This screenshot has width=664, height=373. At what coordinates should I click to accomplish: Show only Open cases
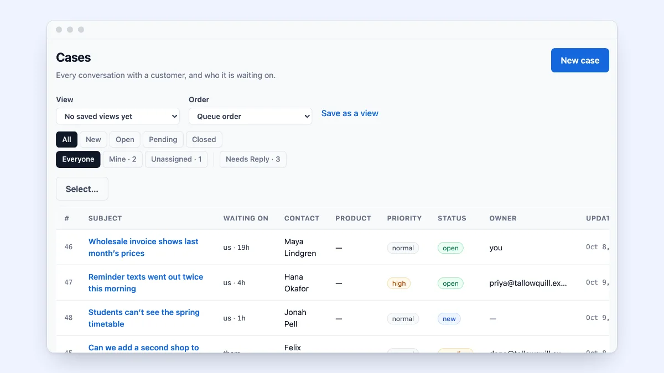(125, 139)
